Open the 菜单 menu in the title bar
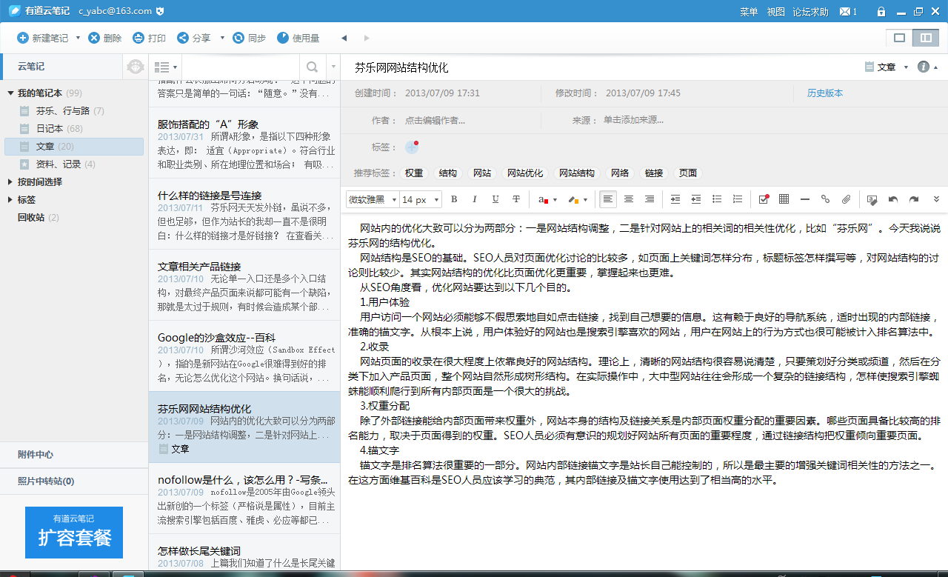Viewport: 948px width, 577px height. coord(750,11)
